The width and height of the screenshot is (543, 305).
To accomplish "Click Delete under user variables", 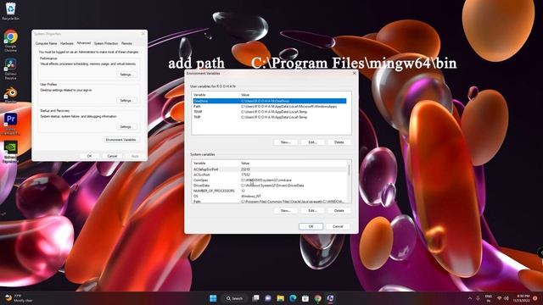I will click(x=339, y=142).
